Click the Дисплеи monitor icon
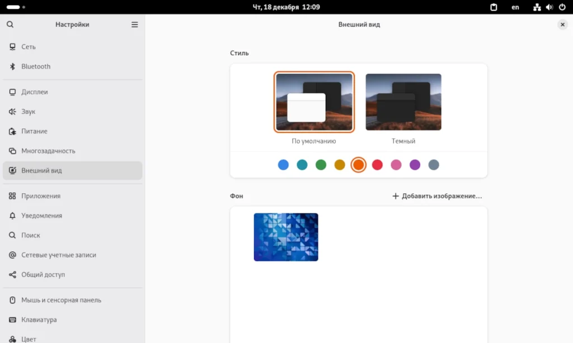The image size is (573, 343). (x=12, y=92)
